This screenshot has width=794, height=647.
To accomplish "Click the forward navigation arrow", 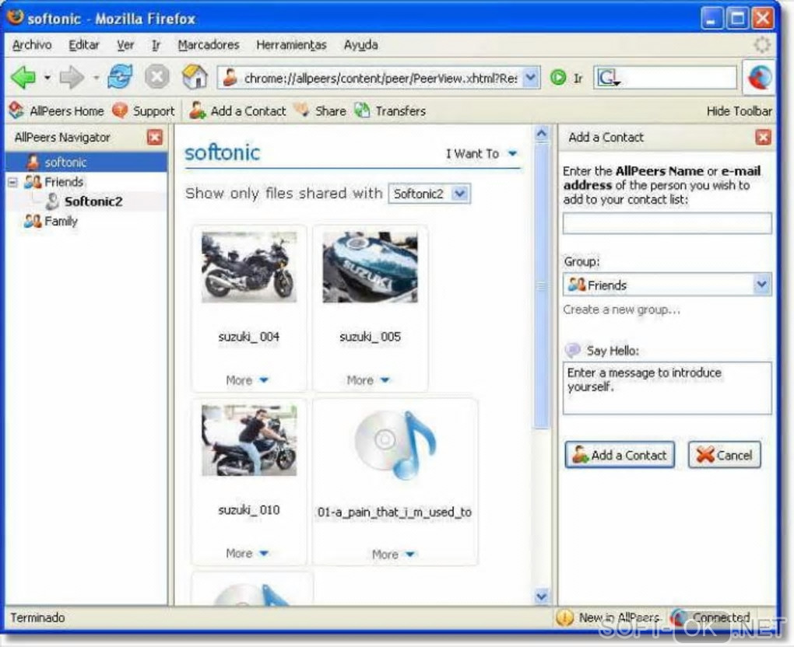I will click(x=72, y=78).
